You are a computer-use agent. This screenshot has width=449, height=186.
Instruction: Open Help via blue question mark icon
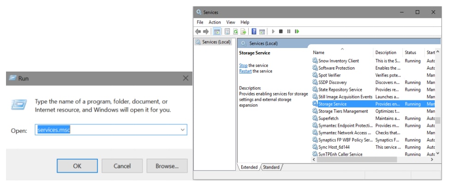[254, 31]
